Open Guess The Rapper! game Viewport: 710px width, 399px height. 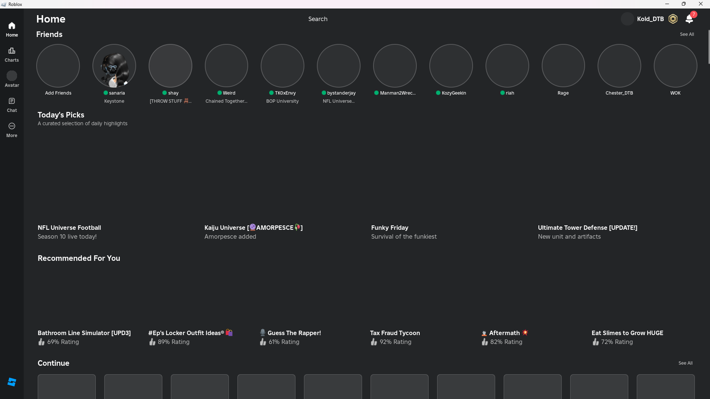[x=290, y=333]
